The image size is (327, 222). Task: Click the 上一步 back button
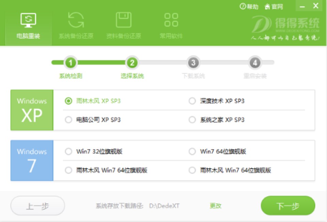tap(37, 206)
